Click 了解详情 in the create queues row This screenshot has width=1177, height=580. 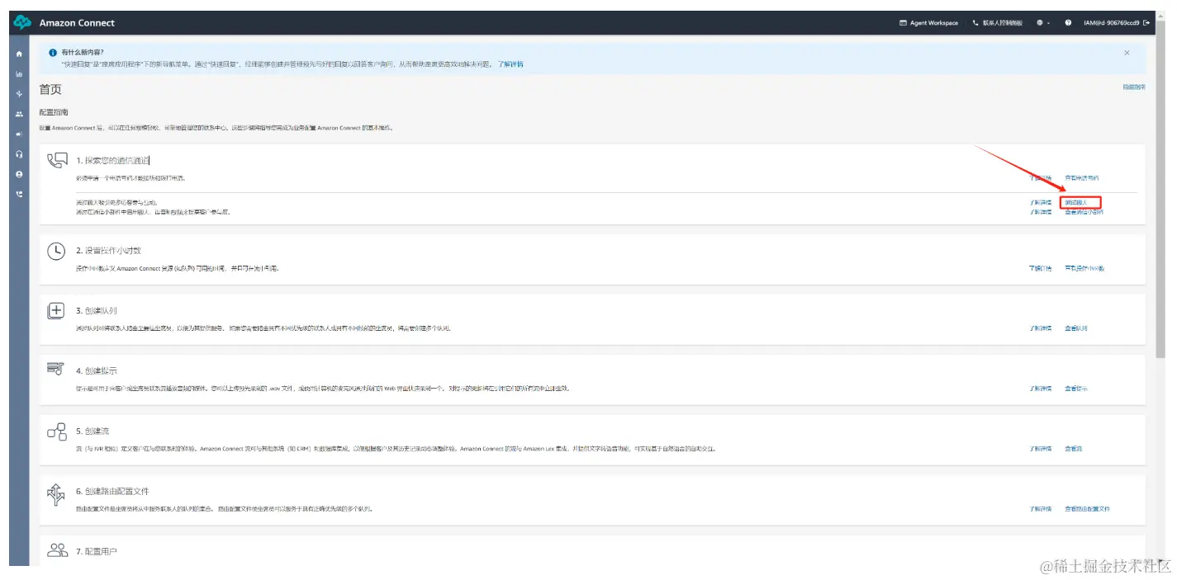(1041, 328)
